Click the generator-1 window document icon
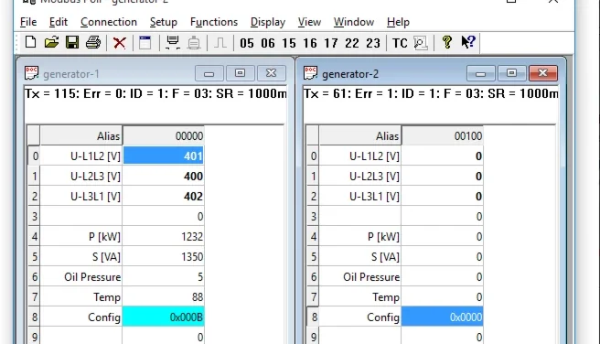 click(x=31, y=72)
